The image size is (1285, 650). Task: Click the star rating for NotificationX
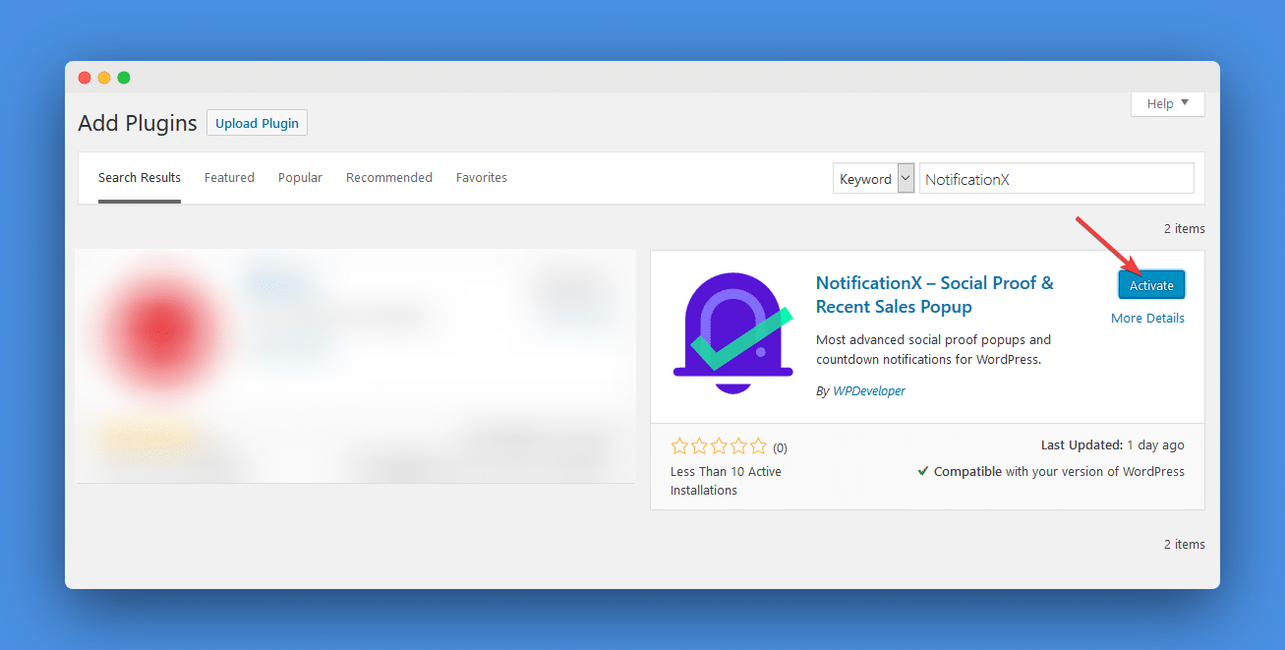[720, 446]
